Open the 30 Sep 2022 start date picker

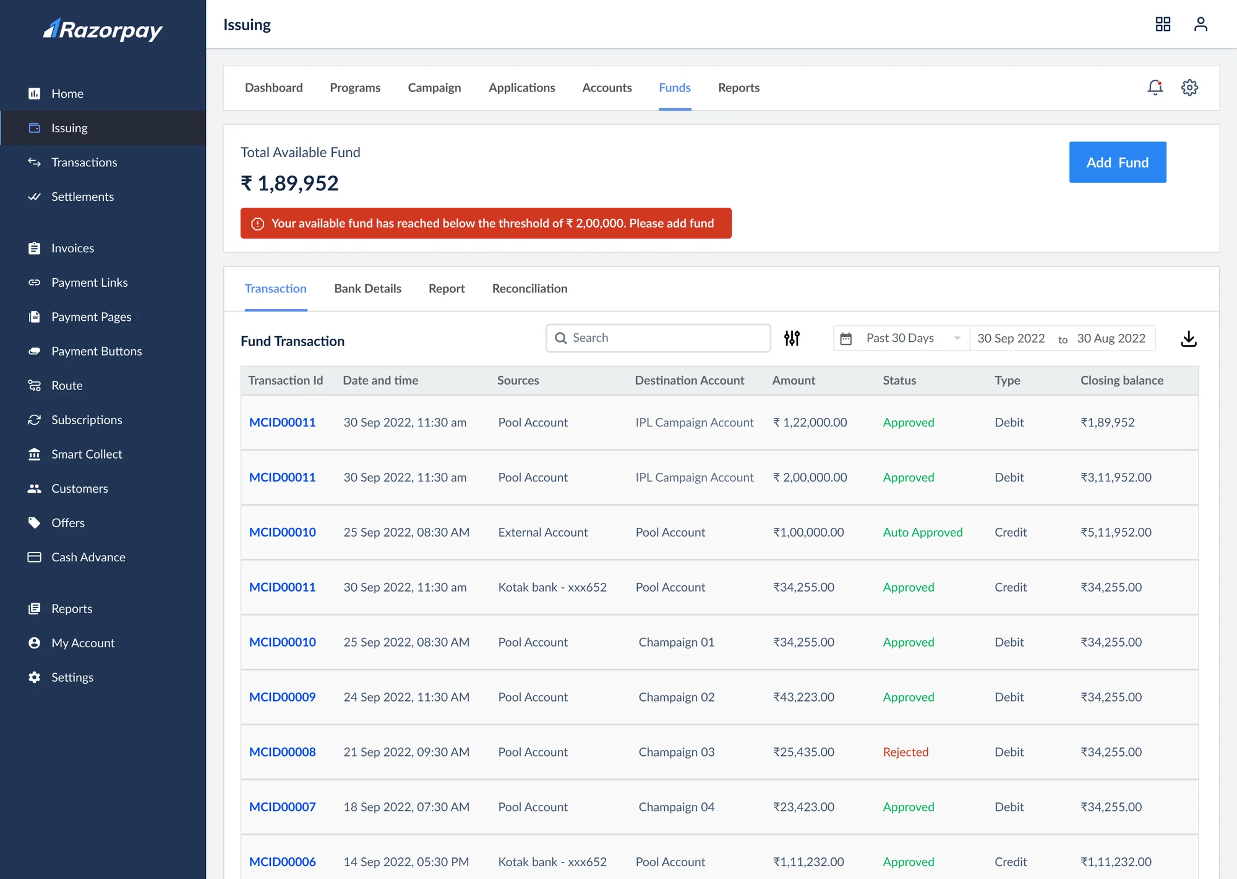pyautogui.click(x=1011, y=338)
